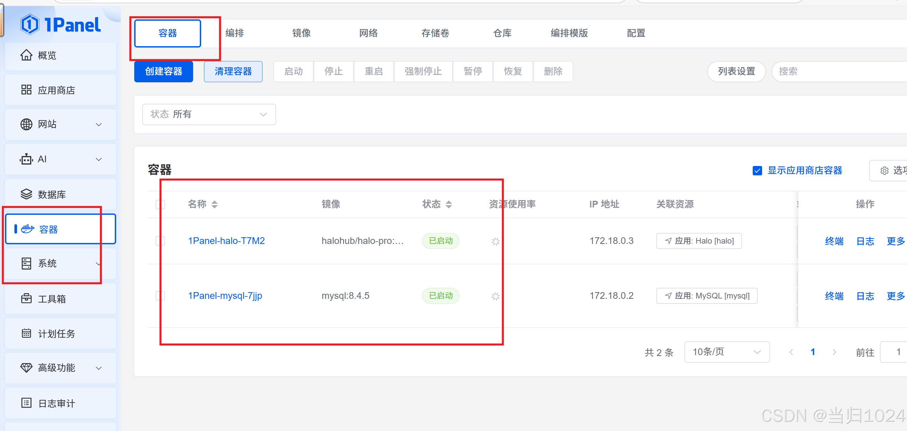Sort containers by 状态 sort icon

[448, 204]
